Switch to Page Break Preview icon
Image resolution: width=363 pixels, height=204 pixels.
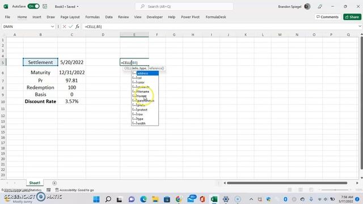pyautogui.click(x=311, y=190)
